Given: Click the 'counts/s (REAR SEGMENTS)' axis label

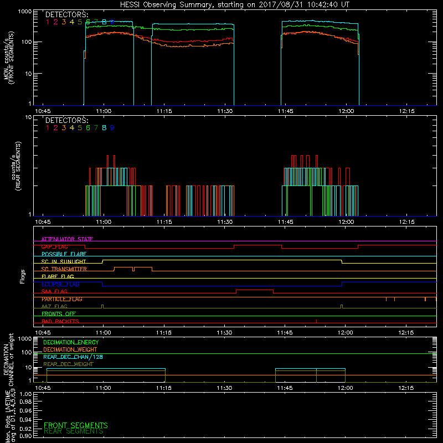Looking at the screenshot, I should [16, 166].
